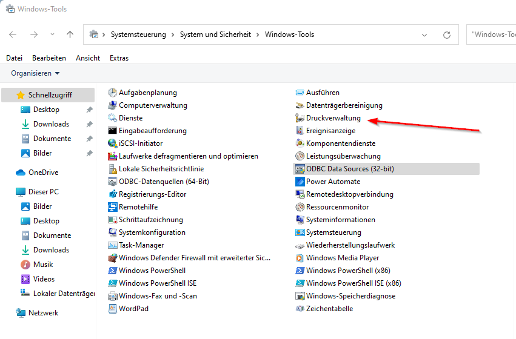Open the Systeminformationen icon

pyautogui.click(x=300, y=220)
